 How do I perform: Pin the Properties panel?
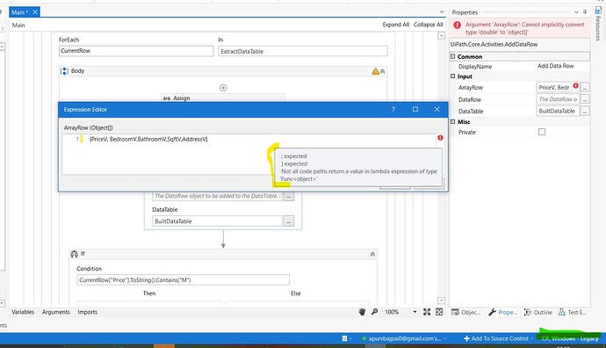coord(585,12)
